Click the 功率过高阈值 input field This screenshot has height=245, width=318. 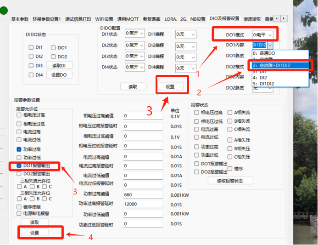pos(144,194)
